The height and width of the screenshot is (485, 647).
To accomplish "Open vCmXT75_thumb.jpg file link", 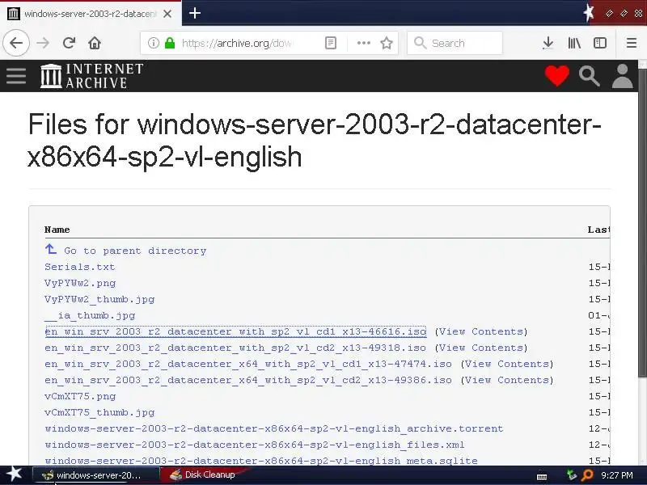I will [99, 412].
